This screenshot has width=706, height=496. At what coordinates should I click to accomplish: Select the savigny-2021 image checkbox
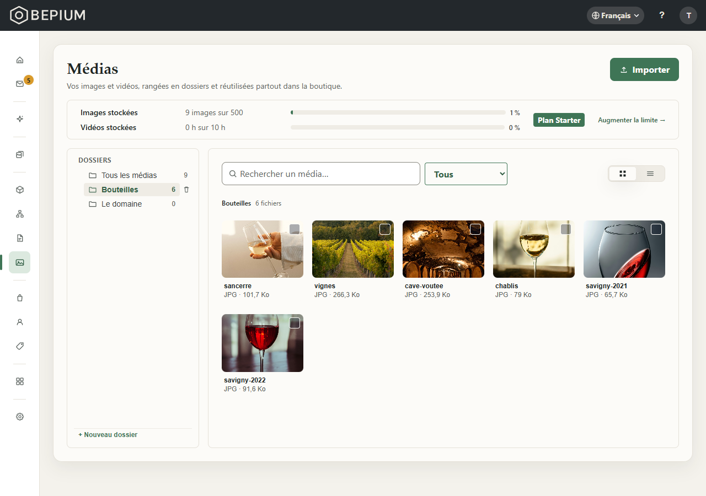(x=656, y=229)
